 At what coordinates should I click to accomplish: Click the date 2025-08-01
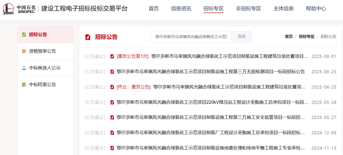(x=324, y=57)
